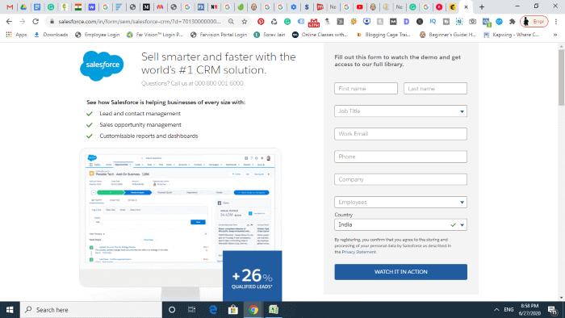Image resolution: width=565 pixels, height=318 pixels.
Task: Click the taskbar Search here box
Action: [90, 310]
